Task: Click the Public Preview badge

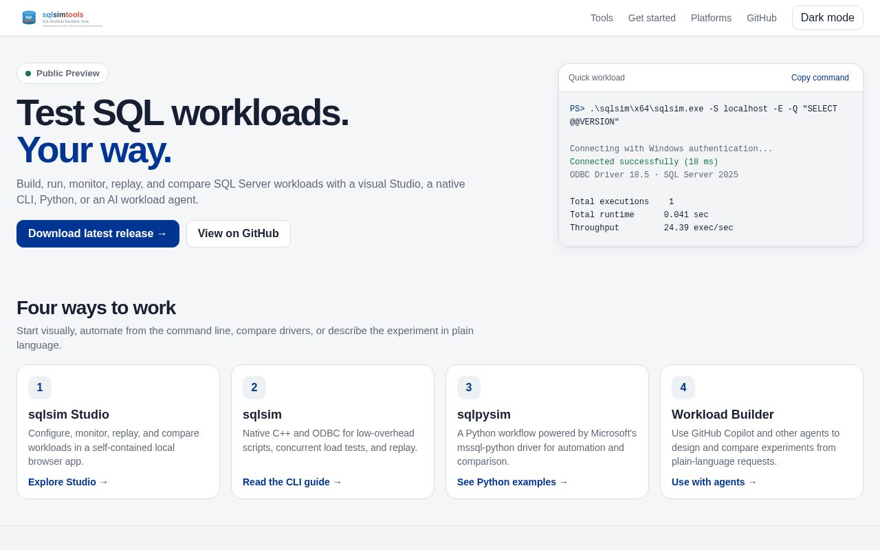Action: click(x=63, y=74)
